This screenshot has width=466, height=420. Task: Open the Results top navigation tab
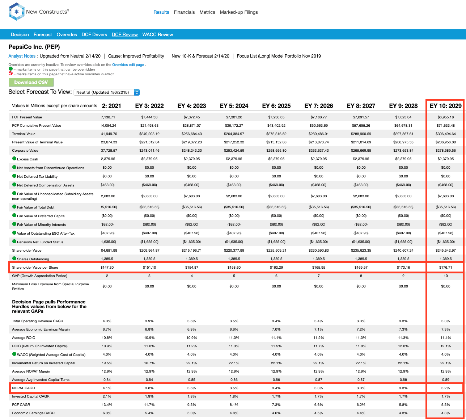point(161,12)
